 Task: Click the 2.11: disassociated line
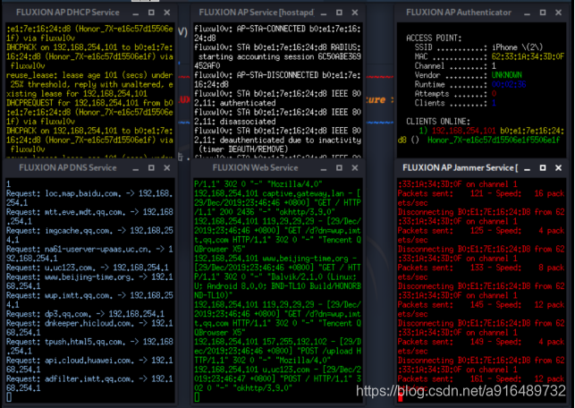[x=234, y=122]
